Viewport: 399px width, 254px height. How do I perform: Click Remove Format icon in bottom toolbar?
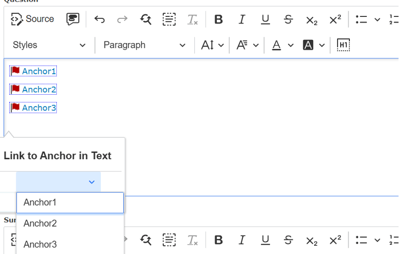click(192, 240)
